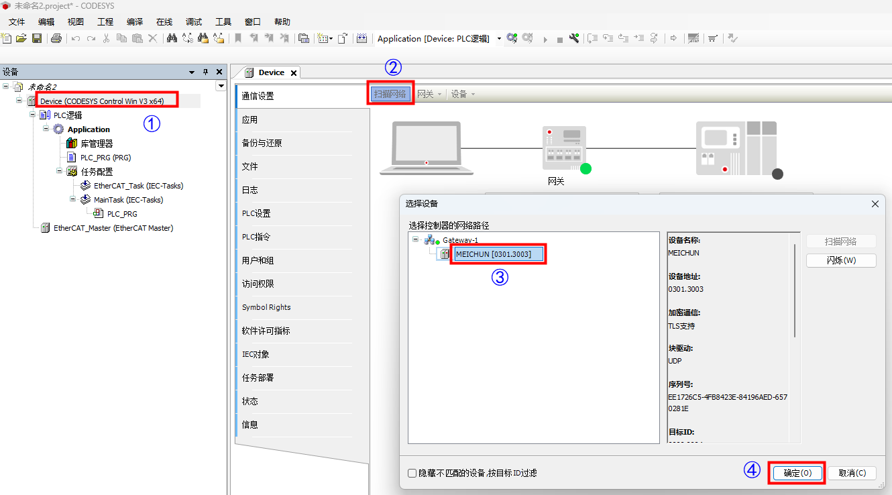
Task: Click the Library Manager icon in tree
Action: 72,144
